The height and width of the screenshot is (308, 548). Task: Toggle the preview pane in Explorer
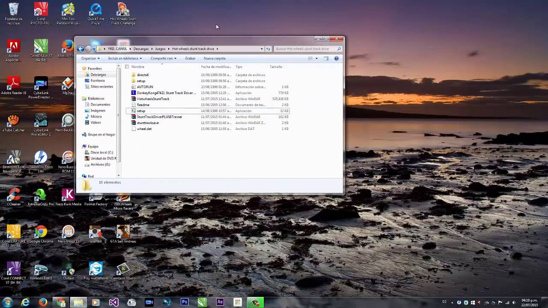327,58
